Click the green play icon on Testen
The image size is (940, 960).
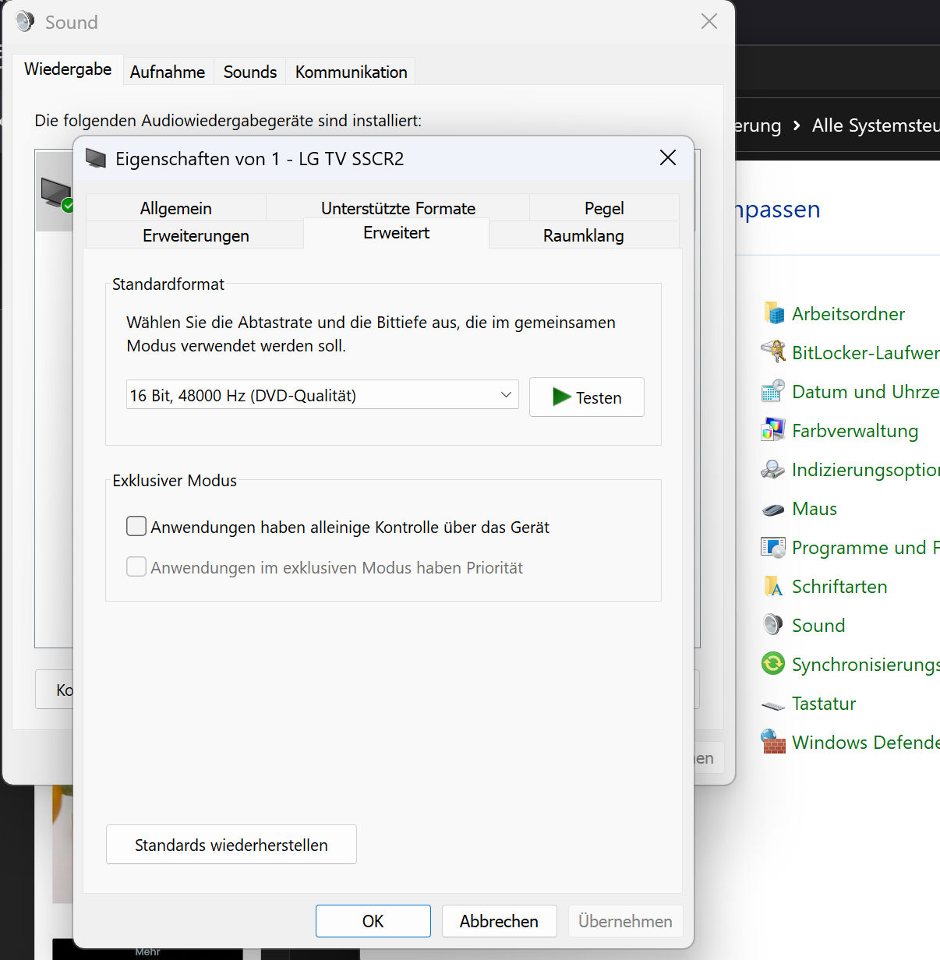pos(561,397)
